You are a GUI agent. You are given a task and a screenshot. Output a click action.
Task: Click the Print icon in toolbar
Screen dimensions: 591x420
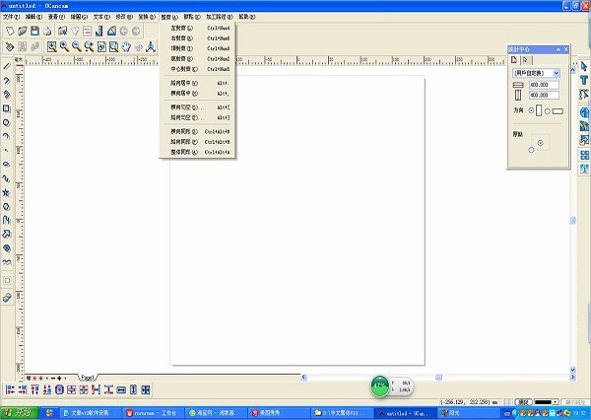click(48, 32)
